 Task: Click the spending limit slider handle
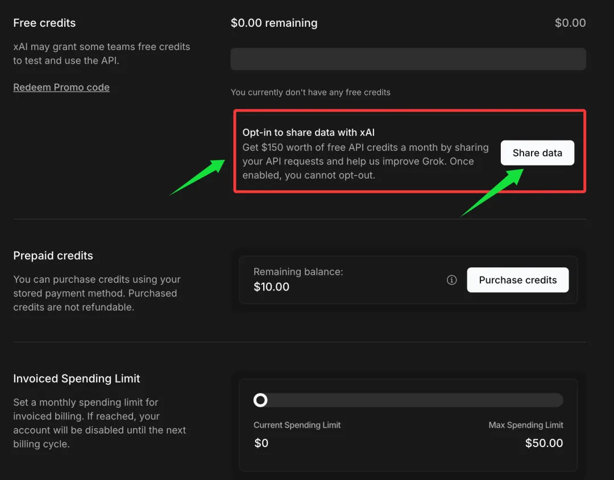coord(260,400)
